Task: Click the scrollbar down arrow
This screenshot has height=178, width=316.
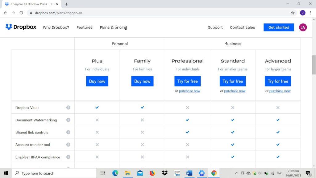Action: coord(314,166)
